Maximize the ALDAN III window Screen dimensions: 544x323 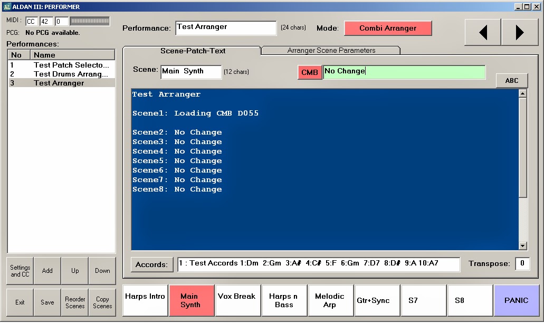click(x=527, y=6)
